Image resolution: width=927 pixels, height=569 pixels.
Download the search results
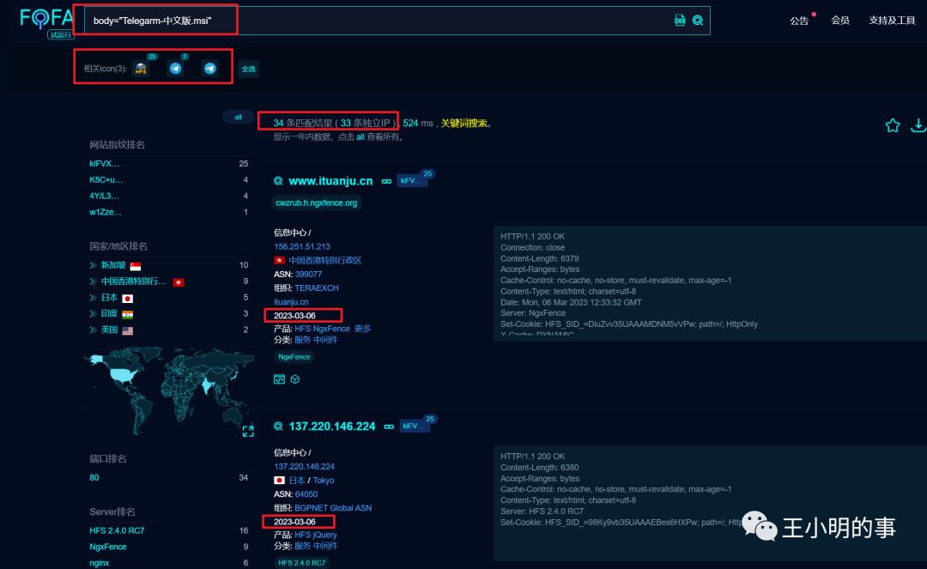[918, 125]
